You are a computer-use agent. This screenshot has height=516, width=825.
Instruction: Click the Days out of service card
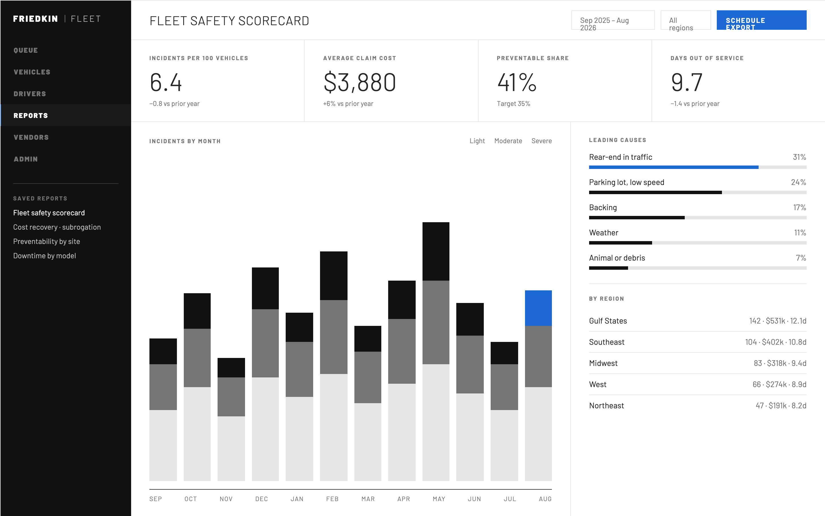coord(738,81)
